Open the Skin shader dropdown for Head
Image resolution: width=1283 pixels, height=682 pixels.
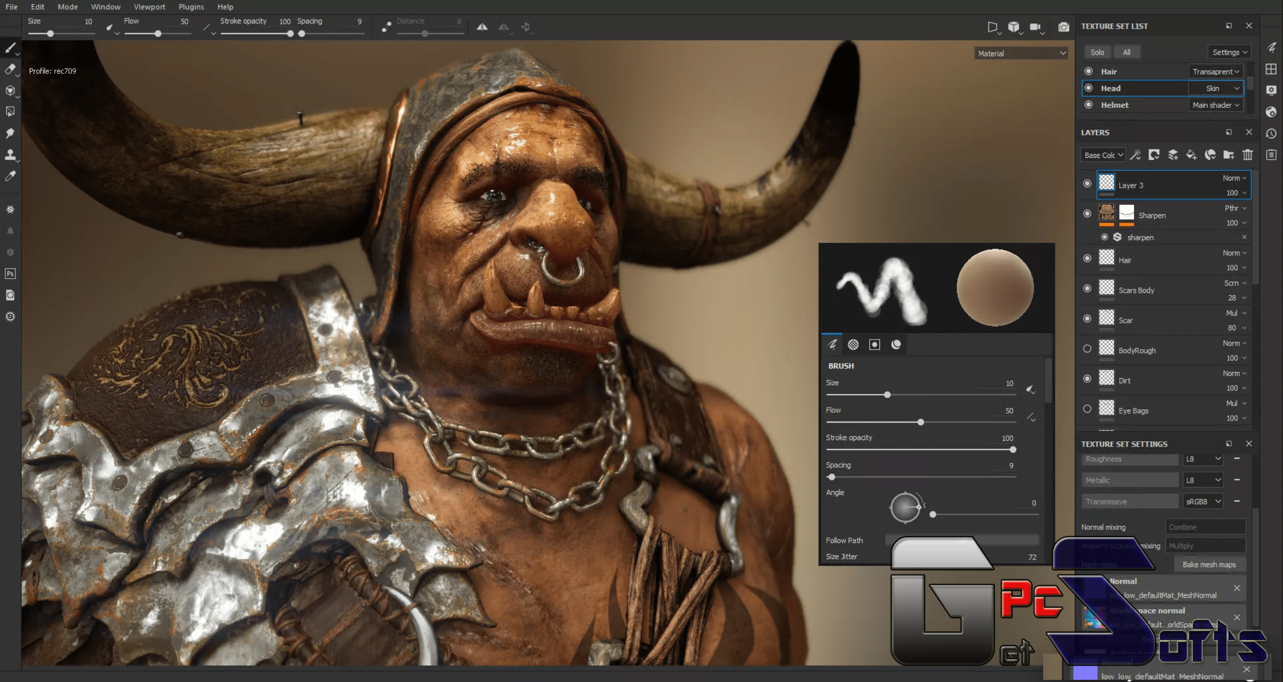point(1215,88)
